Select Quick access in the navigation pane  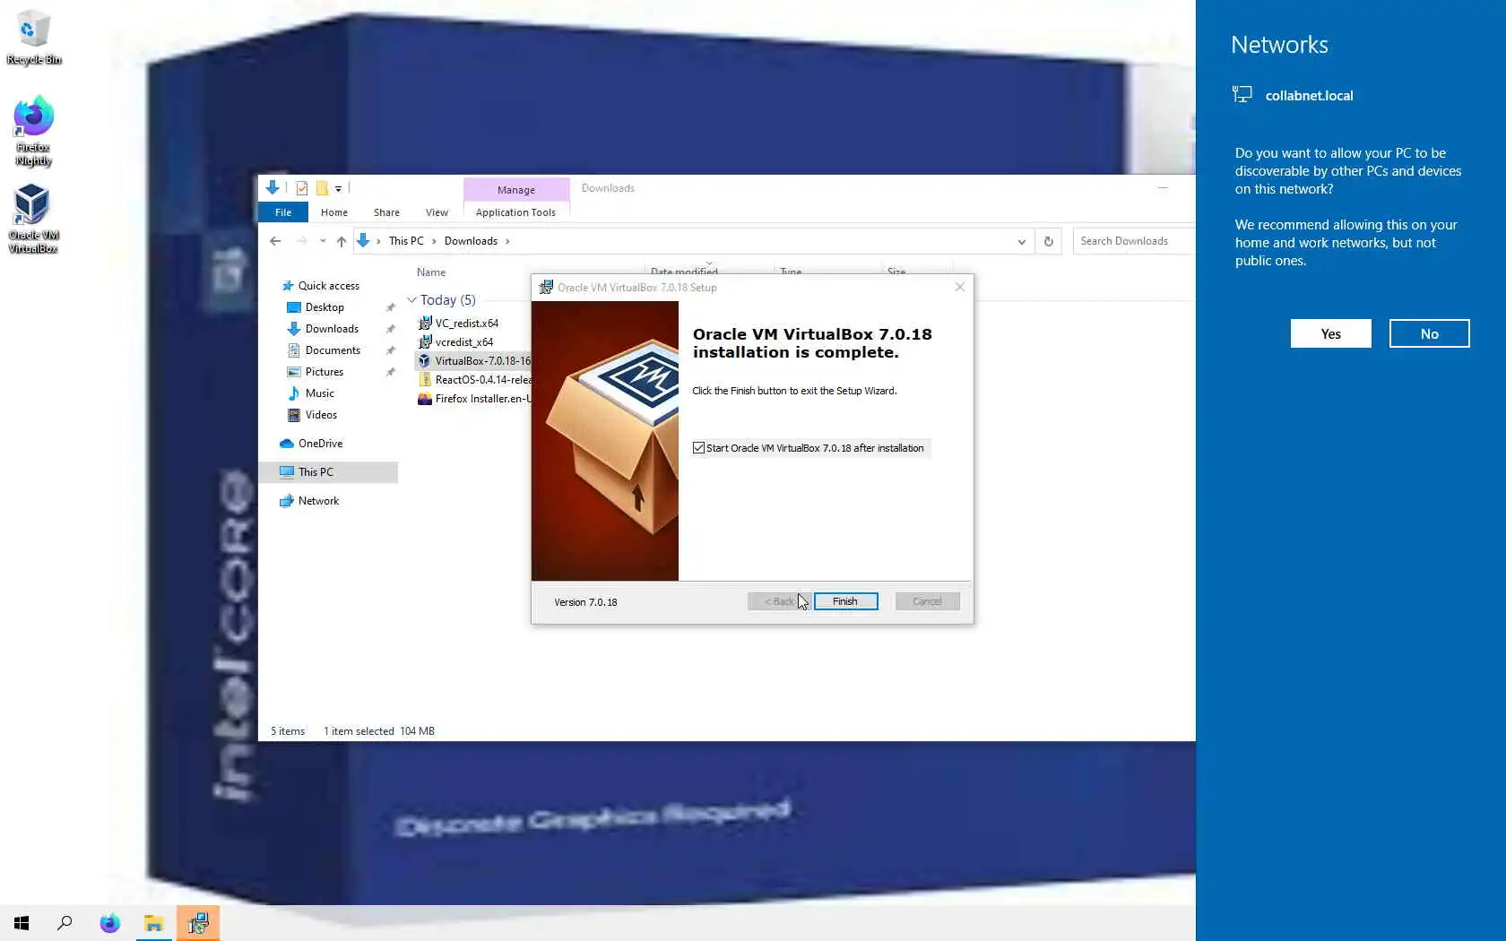click(328, 286)
